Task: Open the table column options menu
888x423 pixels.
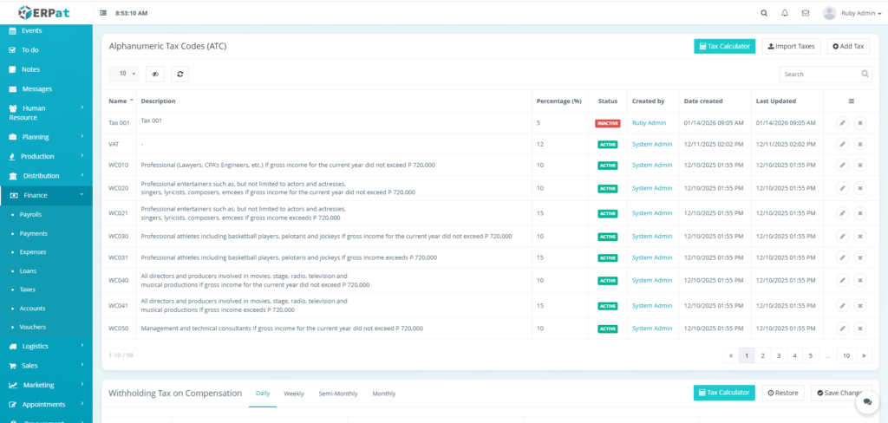Action: click(851, 101)
